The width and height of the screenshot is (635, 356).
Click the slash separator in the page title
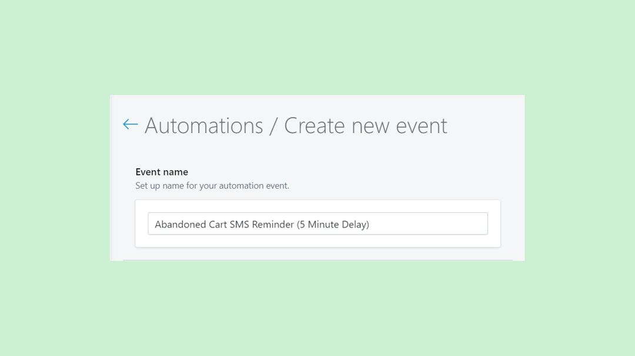pos(273,126)
